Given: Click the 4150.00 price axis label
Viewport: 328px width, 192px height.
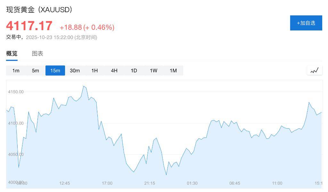Looking at the screenshot, I should (x=16, y=92).
